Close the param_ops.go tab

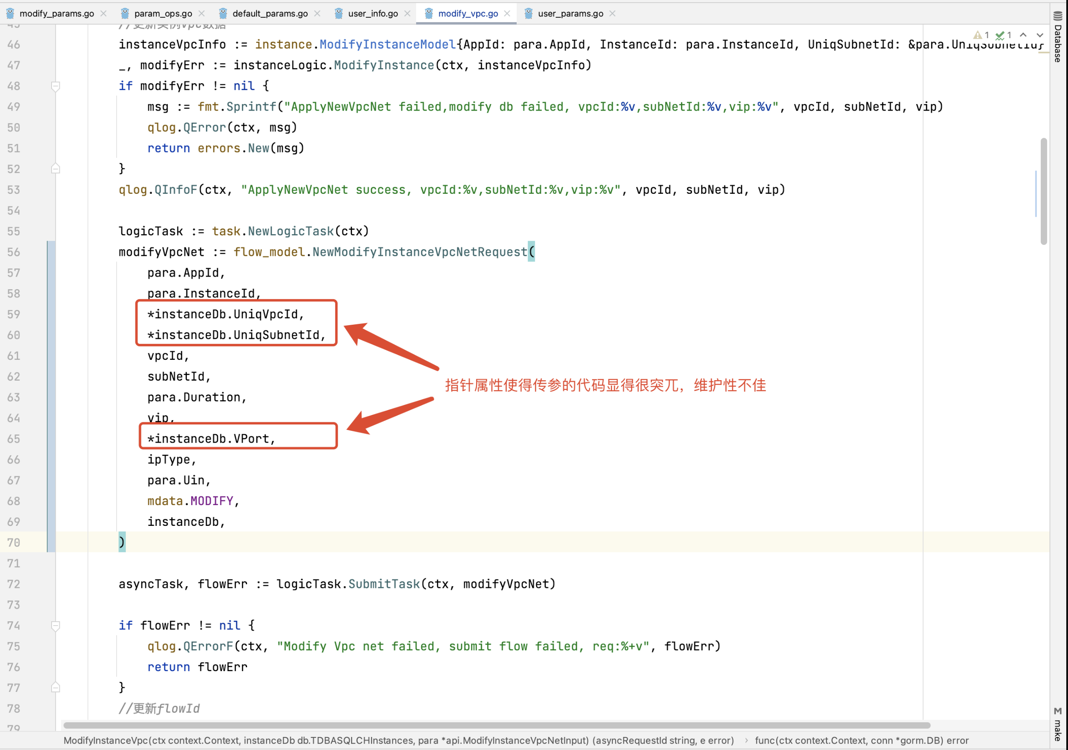(x=202, y=13)
